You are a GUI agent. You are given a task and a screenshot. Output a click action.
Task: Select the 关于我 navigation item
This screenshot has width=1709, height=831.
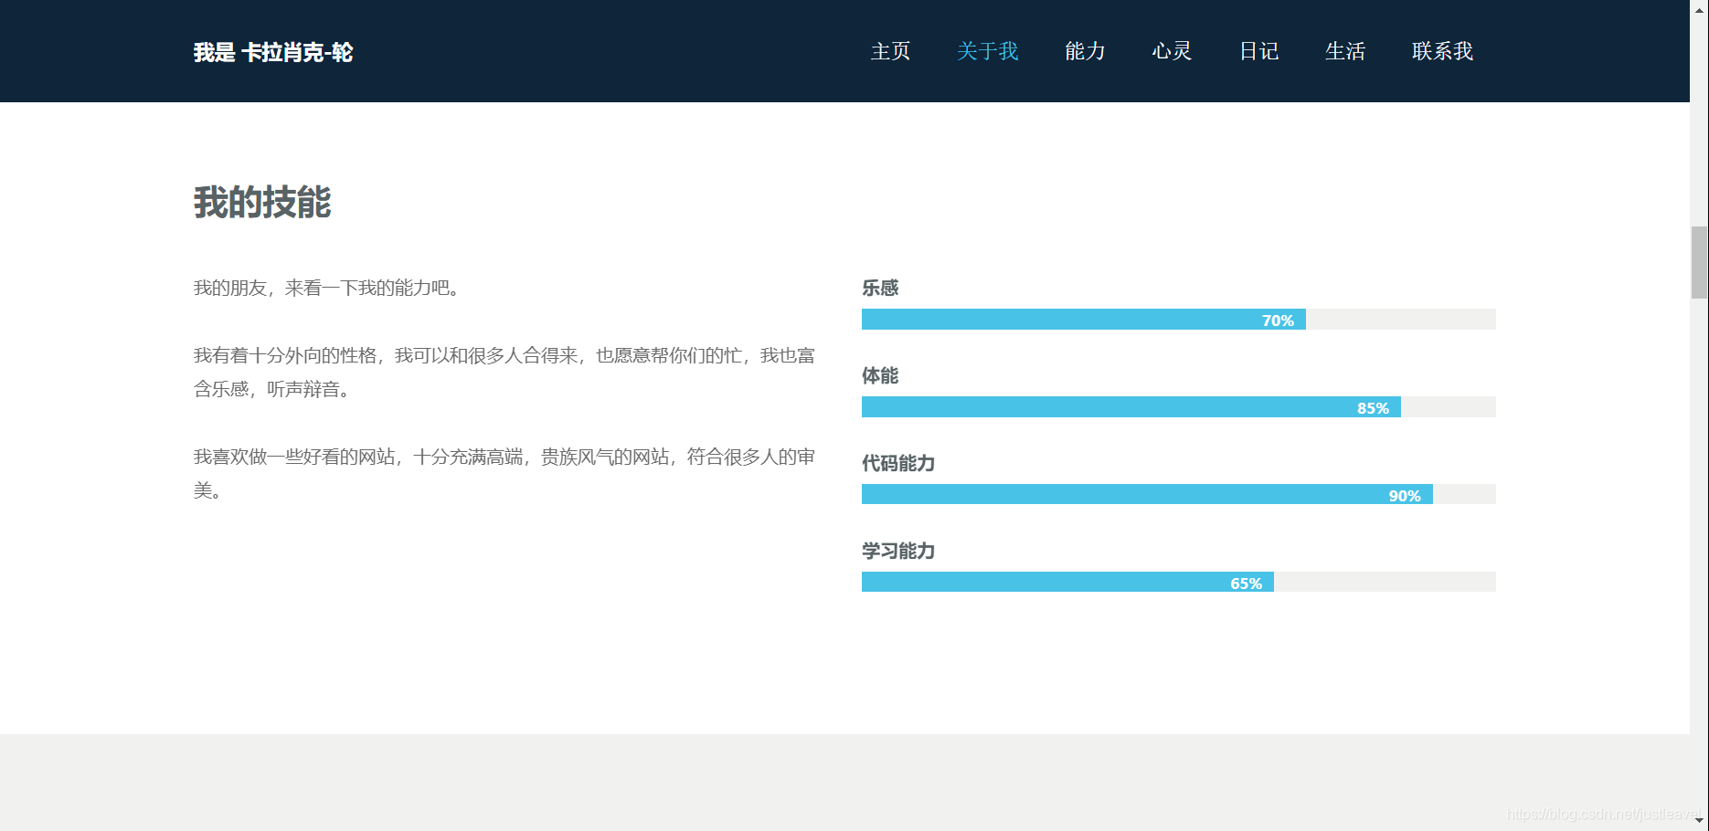[x=987, y=51]
